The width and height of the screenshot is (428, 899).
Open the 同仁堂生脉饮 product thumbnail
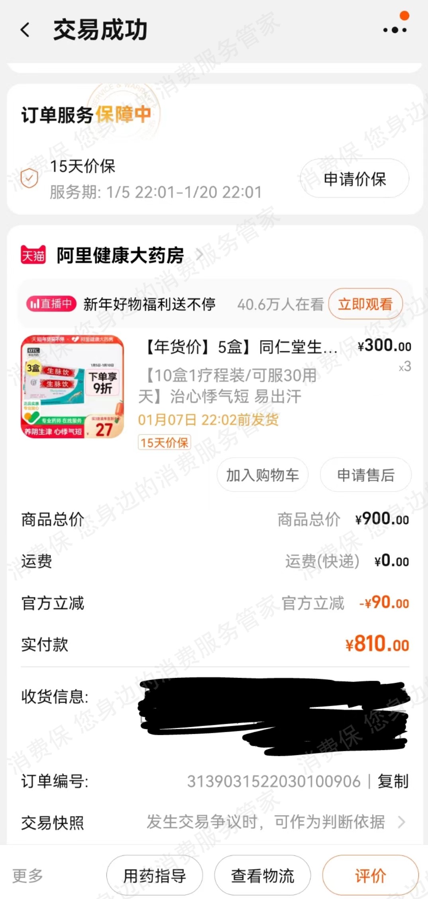tap(73, 387)
